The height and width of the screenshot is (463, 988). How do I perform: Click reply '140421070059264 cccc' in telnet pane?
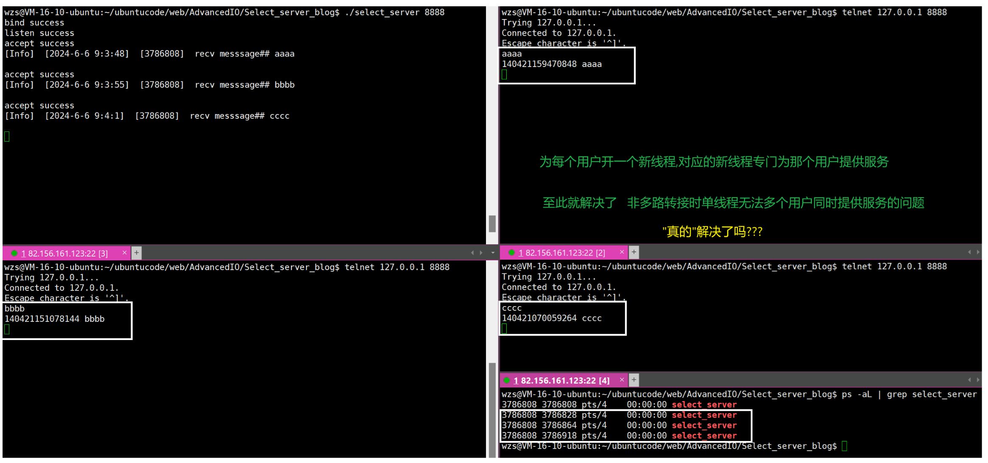552,318
